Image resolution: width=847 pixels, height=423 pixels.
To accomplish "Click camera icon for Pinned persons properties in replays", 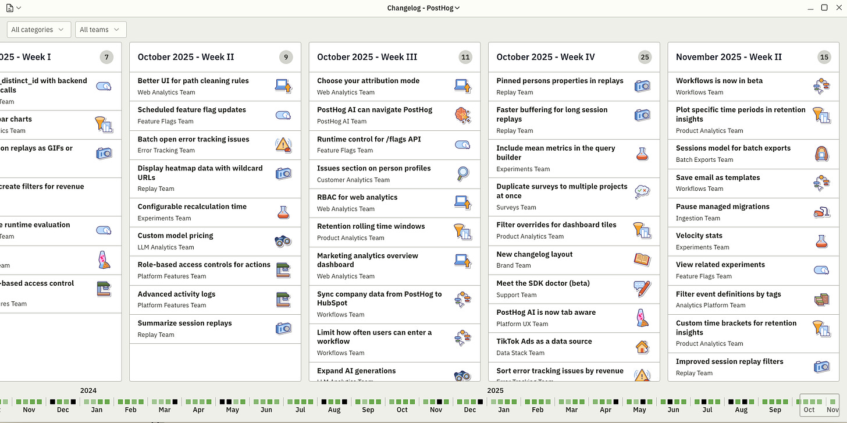I will click(x=642, y=86).
